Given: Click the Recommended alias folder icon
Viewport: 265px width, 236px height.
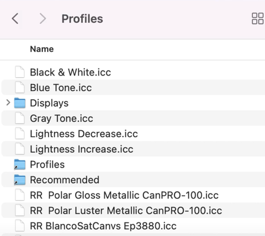Looking at the screenshot, I should pyautogui.click(x=20, y=180).
